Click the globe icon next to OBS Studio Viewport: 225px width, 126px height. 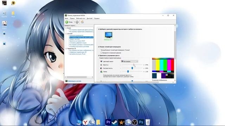click(x=128, y=122)
